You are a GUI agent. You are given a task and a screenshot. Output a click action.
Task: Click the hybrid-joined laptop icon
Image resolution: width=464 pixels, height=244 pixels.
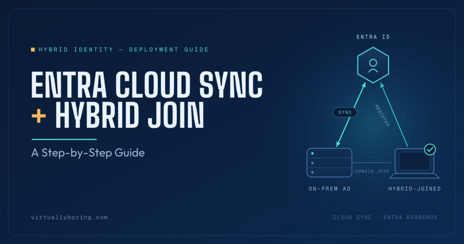pyautogui.click(x=414, y=163)
